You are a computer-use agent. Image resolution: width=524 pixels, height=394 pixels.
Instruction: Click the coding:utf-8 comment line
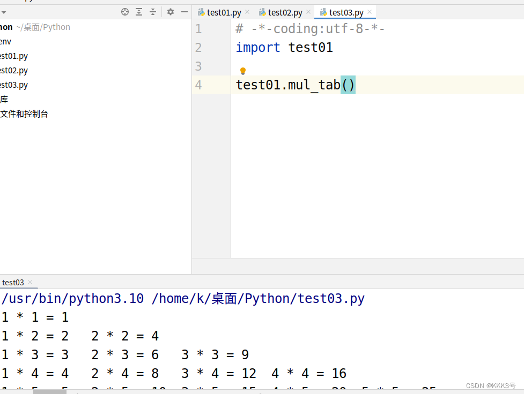(310, 29)
